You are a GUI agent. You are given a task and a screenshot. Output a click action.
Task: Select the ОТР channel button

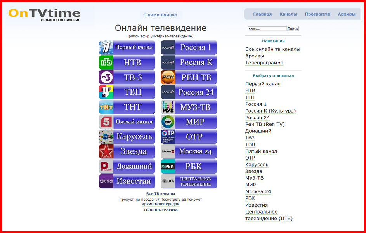point(189,137)
